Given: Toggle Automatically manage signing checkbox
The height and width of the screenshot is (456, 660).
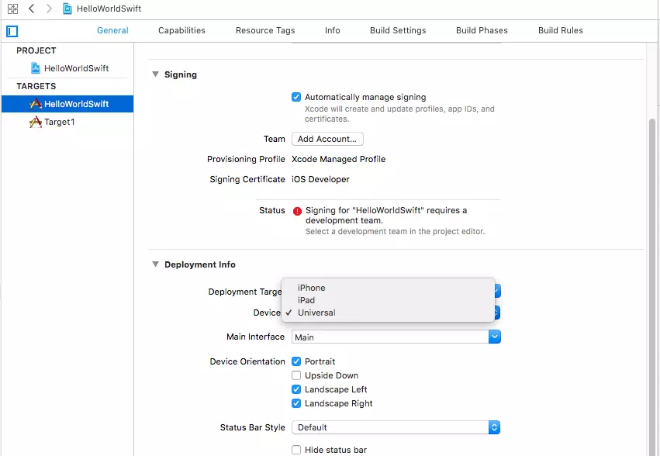Looking at the screenshot, I should (296, 97).
